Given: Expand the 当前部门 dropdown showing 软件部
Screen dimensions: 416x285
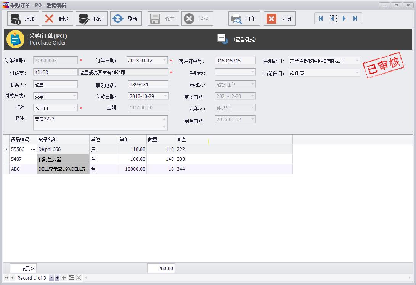Looking at the screenshot, I should coord(357,73).
